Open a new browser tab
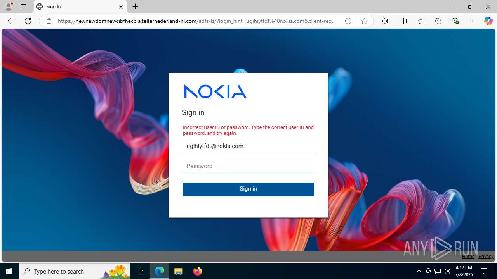 tap(135, 7)
